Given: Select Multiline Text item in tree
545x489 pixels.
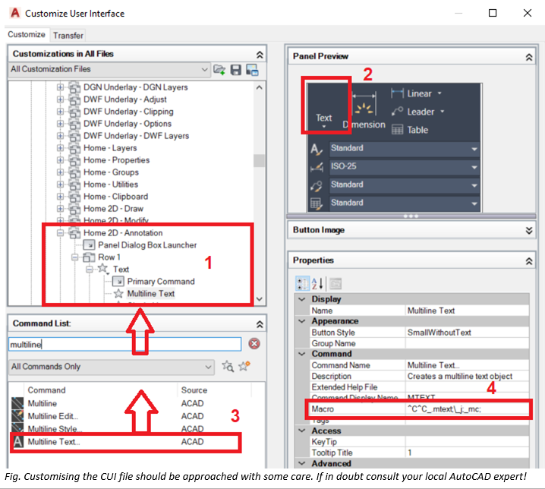Looking at the screenshot, I should [150, 294].
